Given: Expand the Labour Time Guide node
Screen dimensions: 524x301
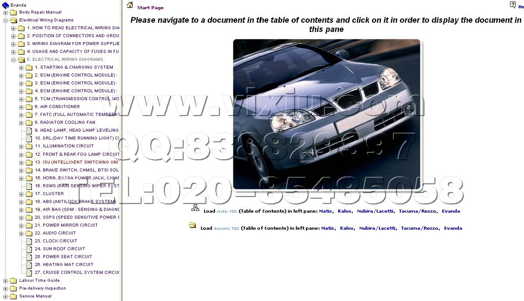Looking at the screenshot, I should coord(6,280).
